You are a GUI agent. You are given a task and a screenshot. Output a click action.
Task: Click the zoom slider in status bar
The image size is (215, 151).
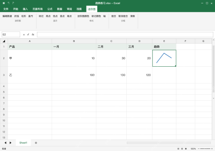point(205,149)
